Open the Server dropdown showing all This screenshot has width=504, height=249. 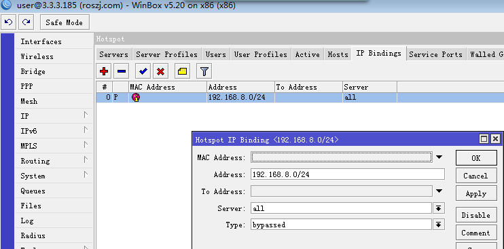click(439, 208)
